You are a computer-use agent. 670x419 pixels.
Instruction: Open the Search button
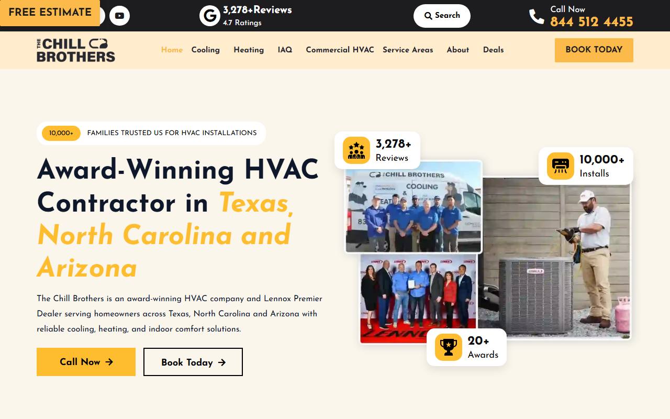(x=442, y=16)
